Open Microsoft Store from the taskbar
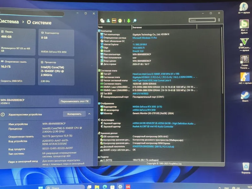The height and width of the screenshot is (189, 252). pos(112,187)
